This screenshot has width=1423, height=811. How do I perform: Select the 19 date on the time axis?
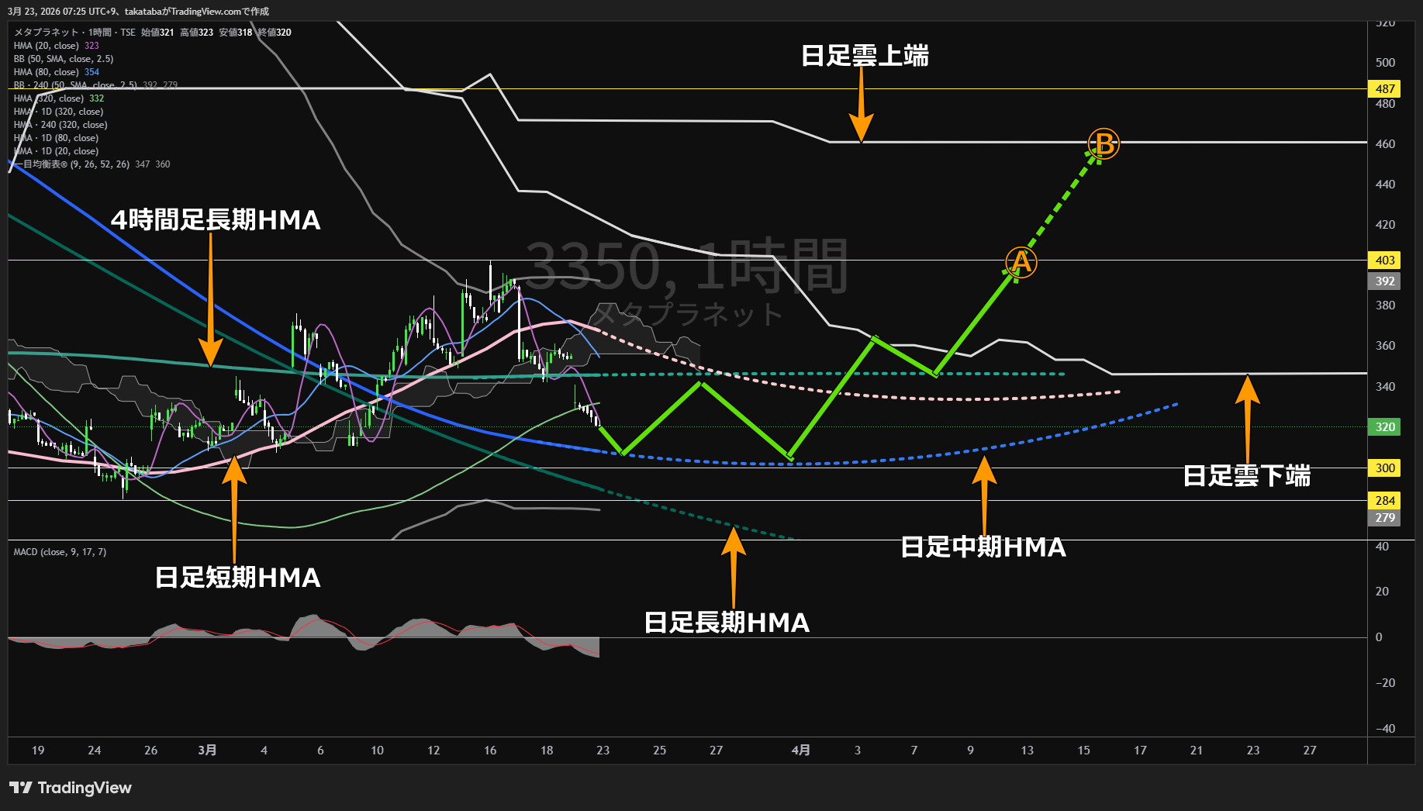[38, 751]
